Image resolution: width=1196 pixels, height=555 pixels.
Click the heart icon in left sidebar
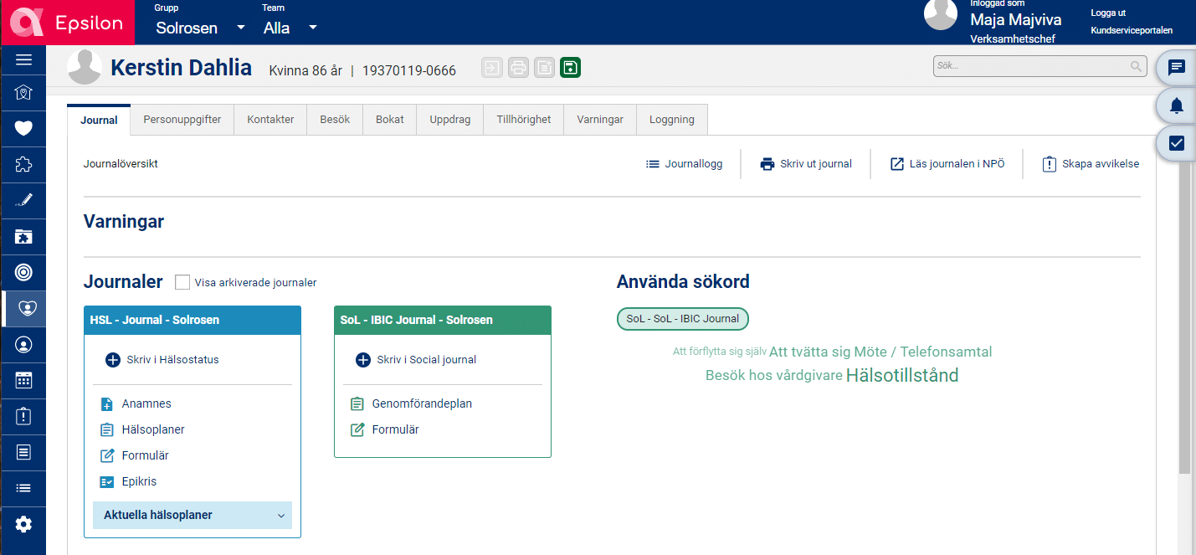coord(23,128)
